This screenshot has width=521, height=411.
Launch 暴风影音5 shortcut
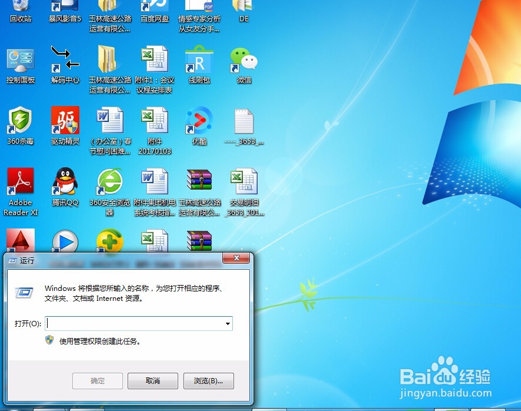[x=65, y=12]
